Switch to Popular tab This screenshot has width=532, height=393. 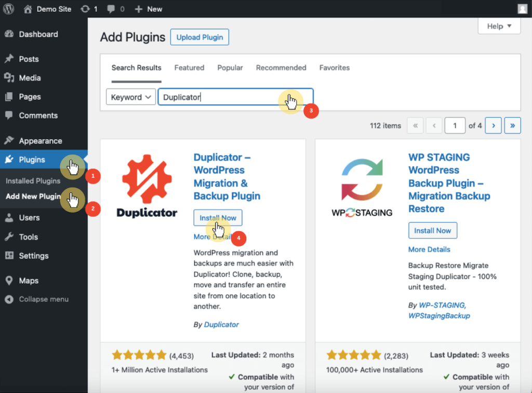coord(230,68)
